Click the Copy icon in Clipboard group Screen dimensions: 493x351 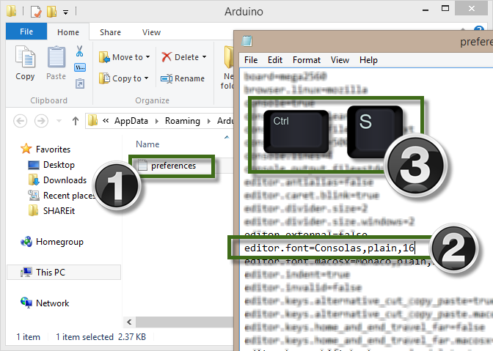25,62
